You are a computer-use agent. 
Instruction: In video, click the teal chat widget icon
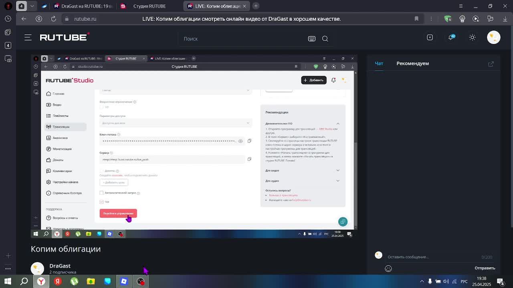tap(343, 222)
